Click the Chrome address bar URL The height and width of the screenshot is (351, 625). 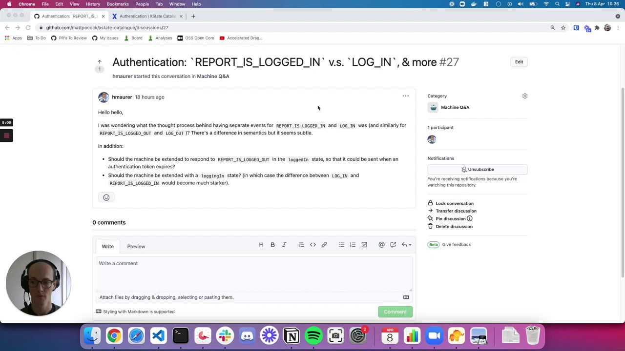click(107, 28)
